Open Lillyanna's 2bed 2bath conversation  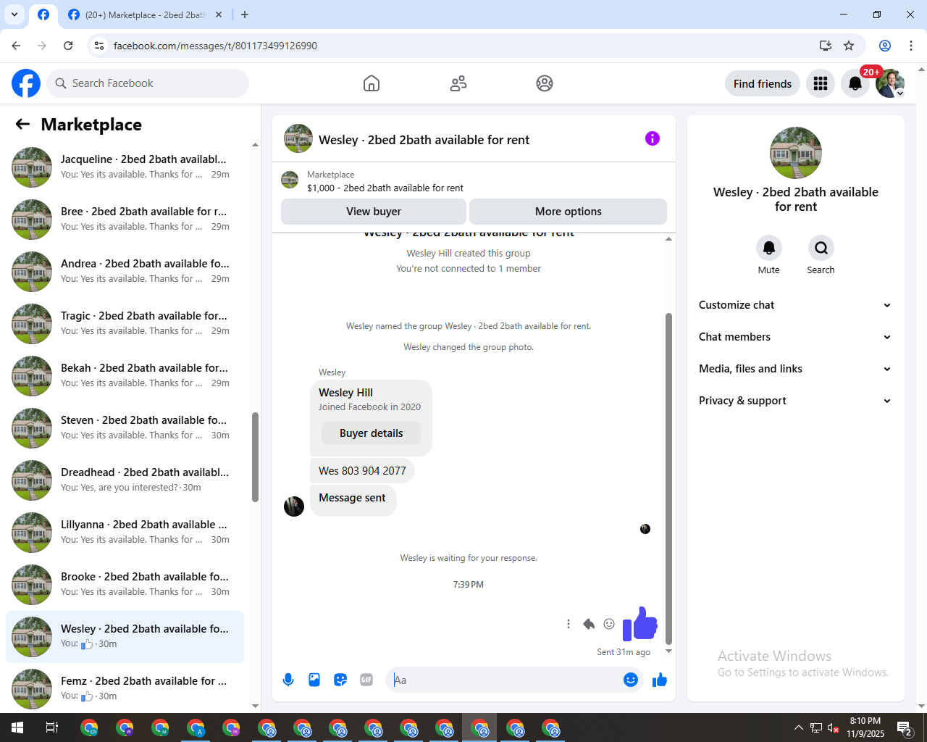point(125,532)
